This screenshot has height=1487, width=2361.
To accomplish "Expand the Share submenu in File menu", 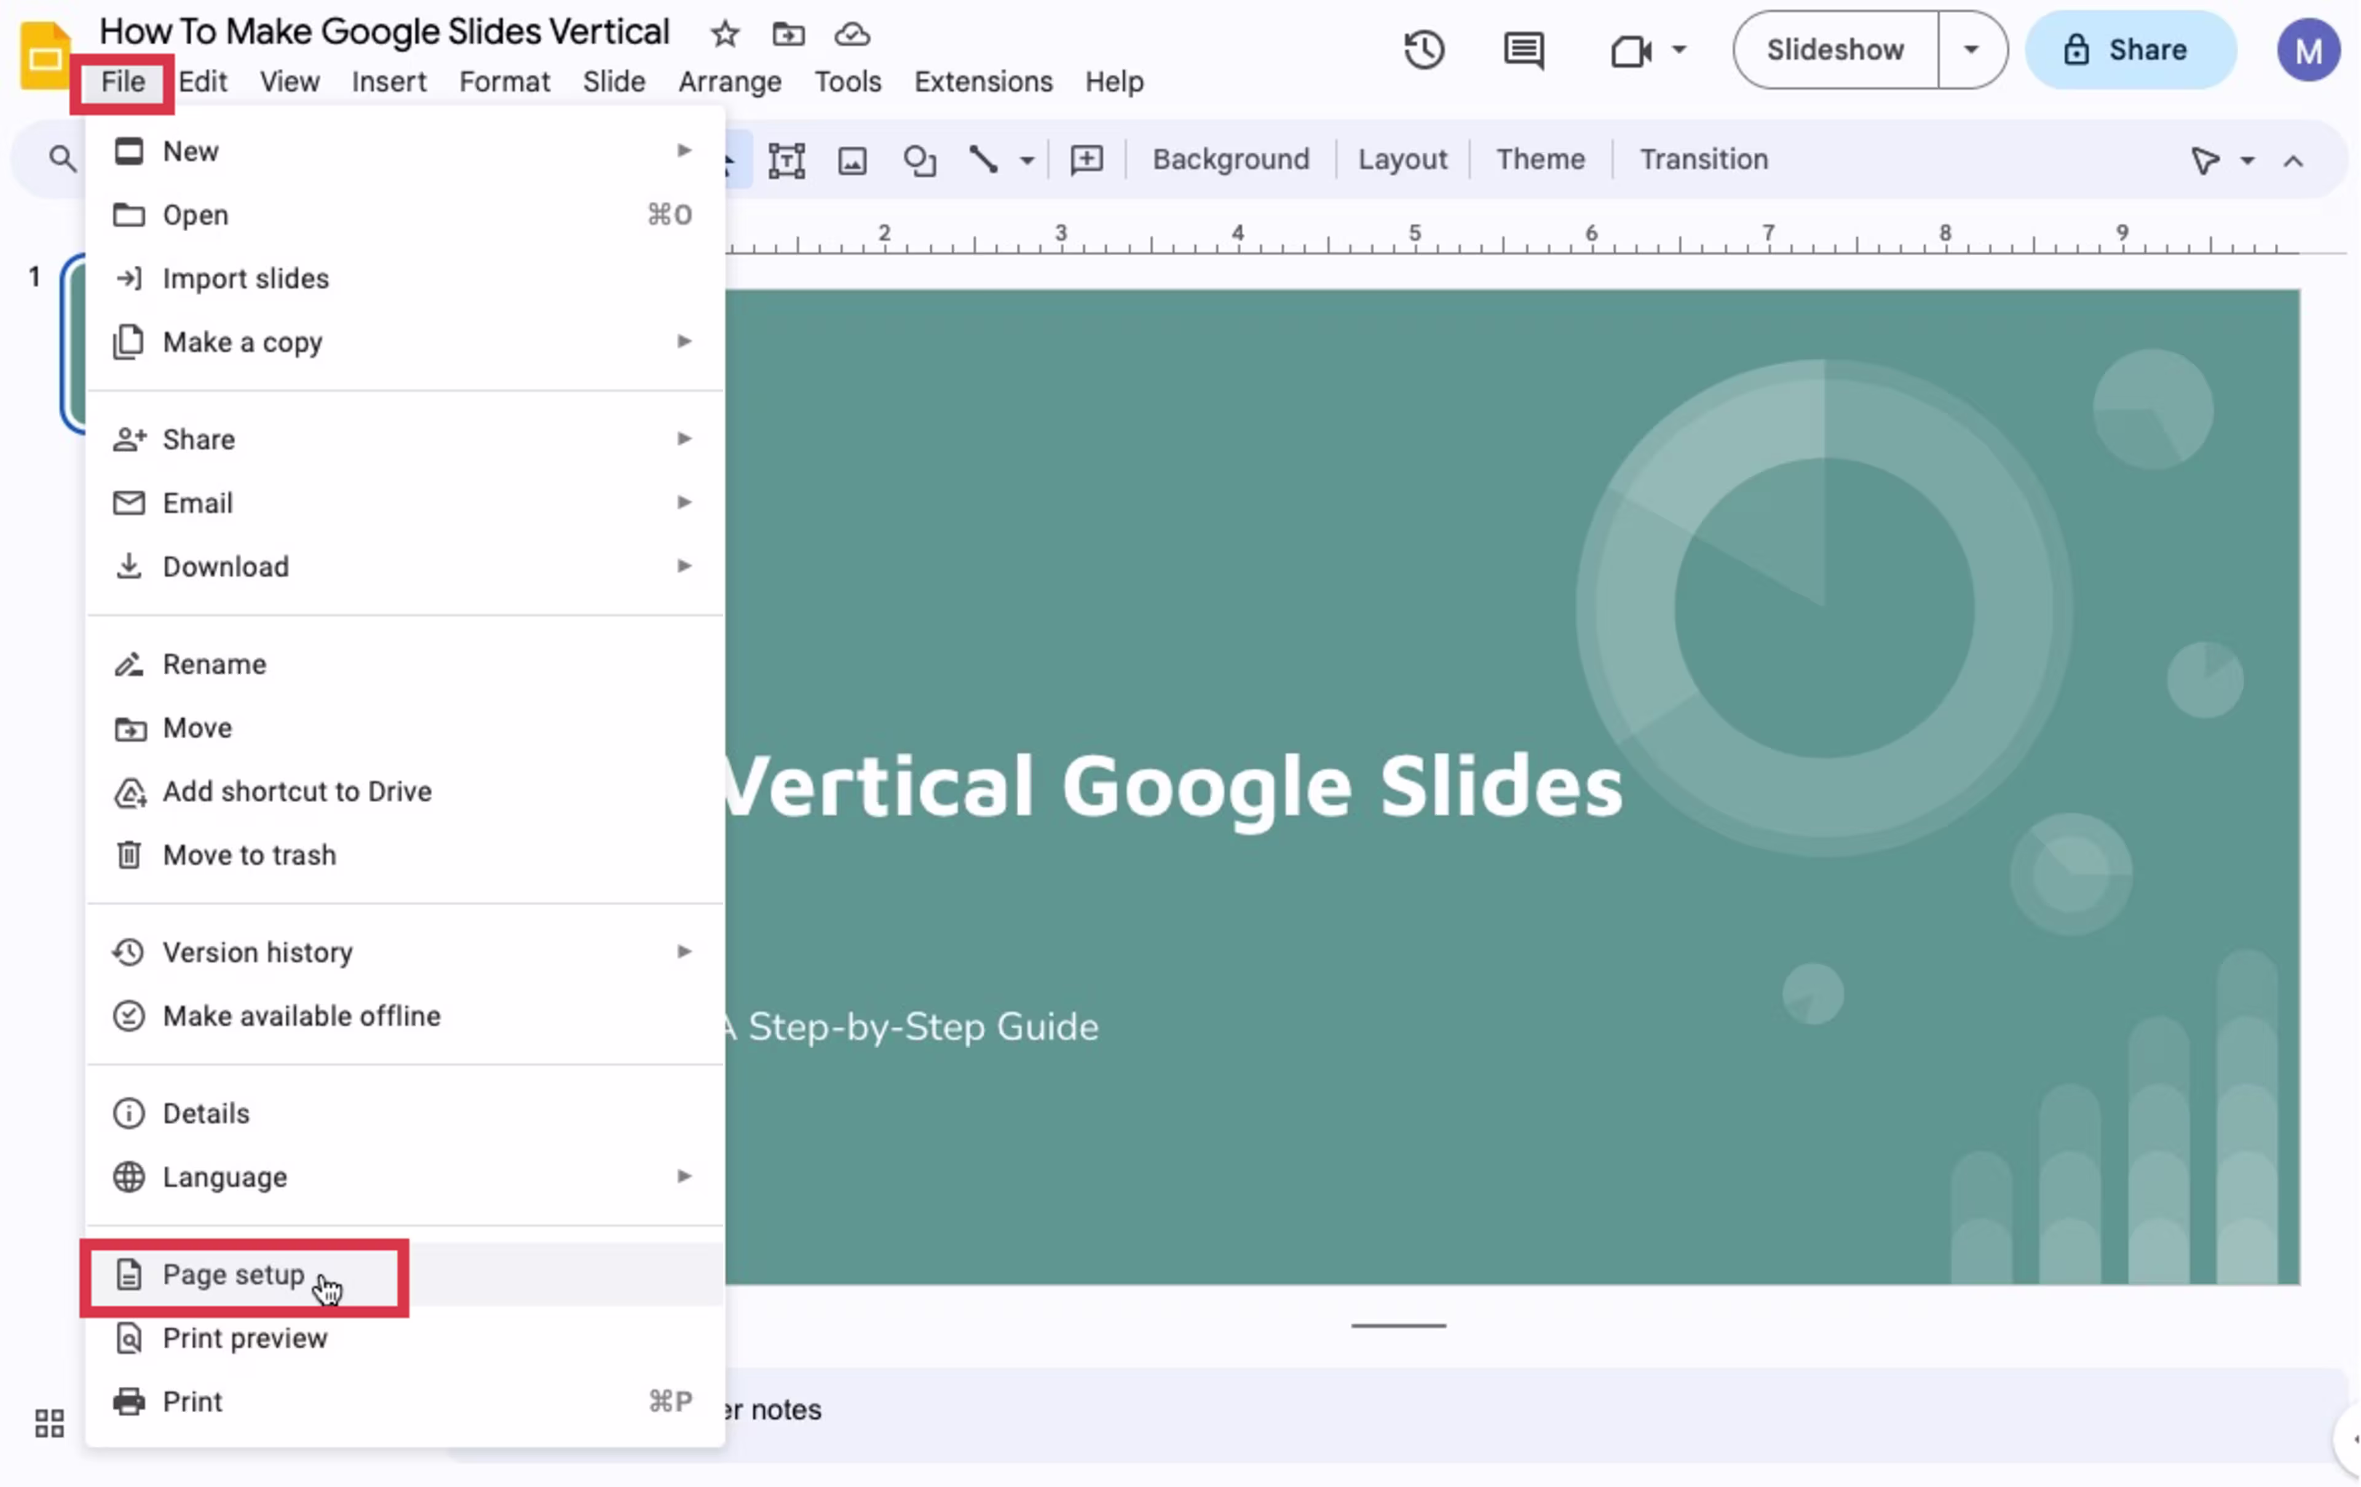I will click(x=684, y=438).
